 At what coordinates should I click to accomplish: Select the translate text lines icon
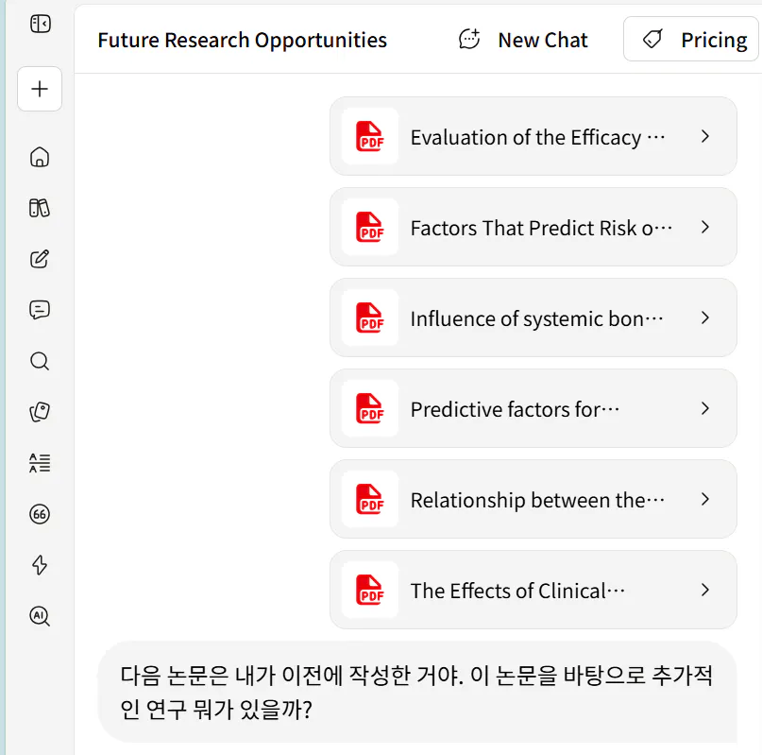(x=40, y=463)
